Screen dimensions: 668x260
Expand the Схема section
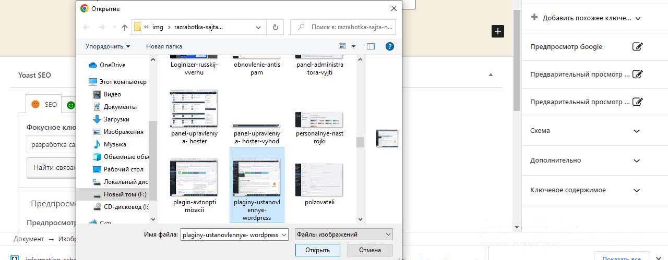(x=636, y=131)
